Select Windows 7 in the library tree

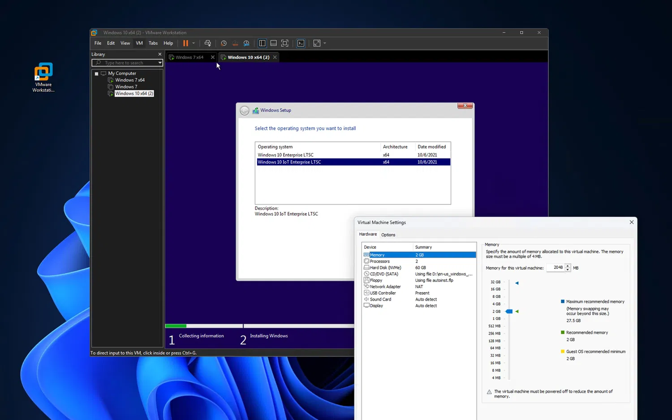pyautogui.click(x=126, y=87)
